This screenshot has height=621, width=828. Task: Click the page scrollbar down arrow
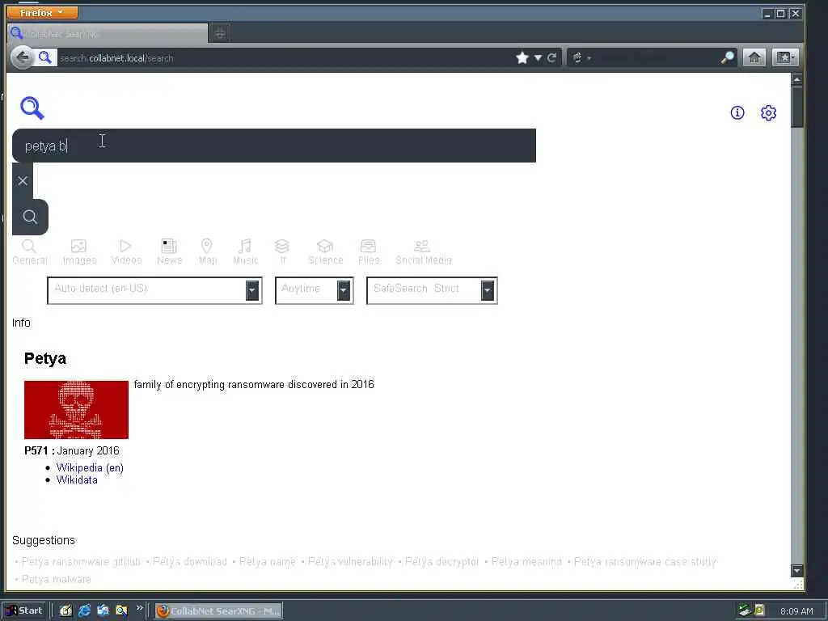click(796, 570)
